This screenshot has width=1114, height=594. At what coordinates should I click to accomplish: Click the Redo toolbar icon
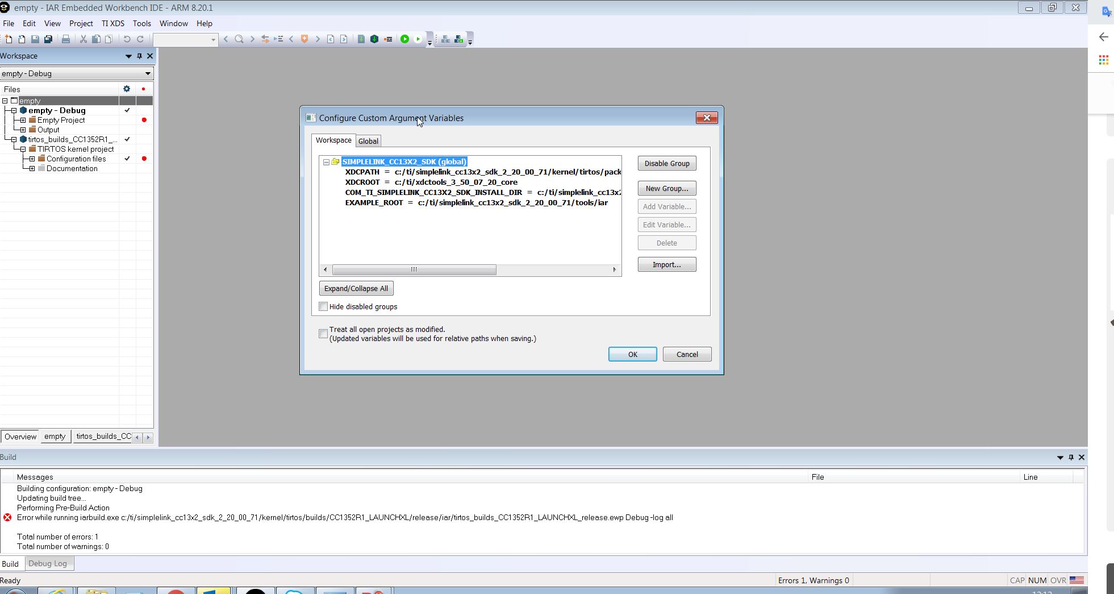point(140,39)
